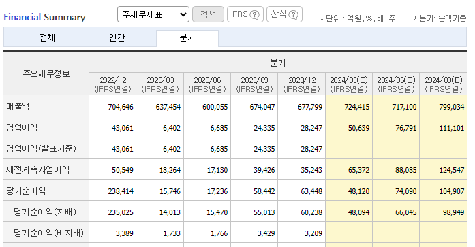
Task: Click the 2024/06(E) column header
Action: (396, 84)
